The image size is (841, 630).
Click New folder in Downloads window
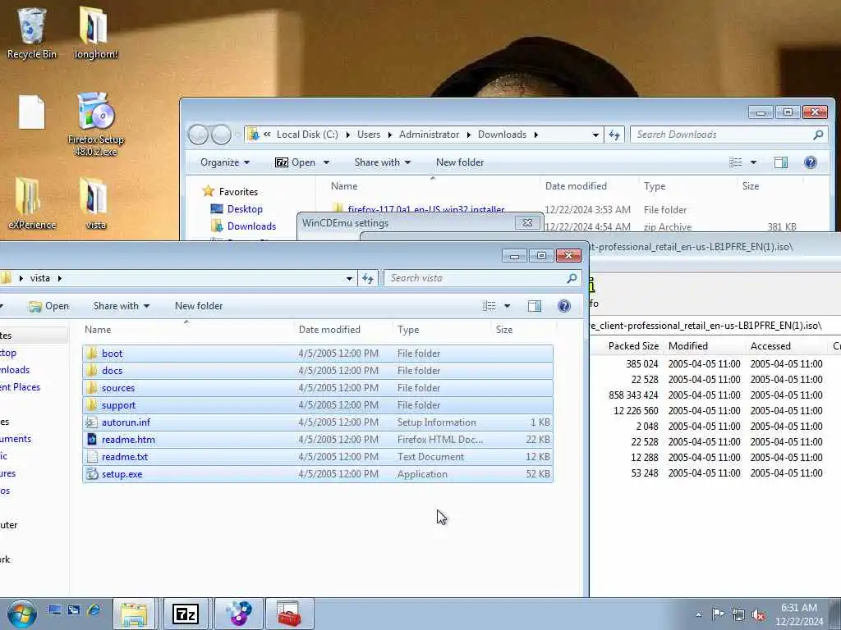point(460,162)
